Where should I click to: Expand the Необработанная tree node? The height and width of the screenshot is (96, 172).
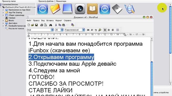click(x=3, y=26)
